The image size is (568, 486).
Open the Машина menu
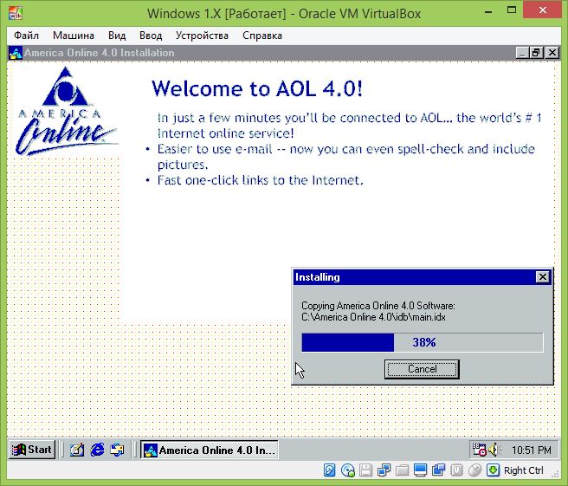(74, 36)
